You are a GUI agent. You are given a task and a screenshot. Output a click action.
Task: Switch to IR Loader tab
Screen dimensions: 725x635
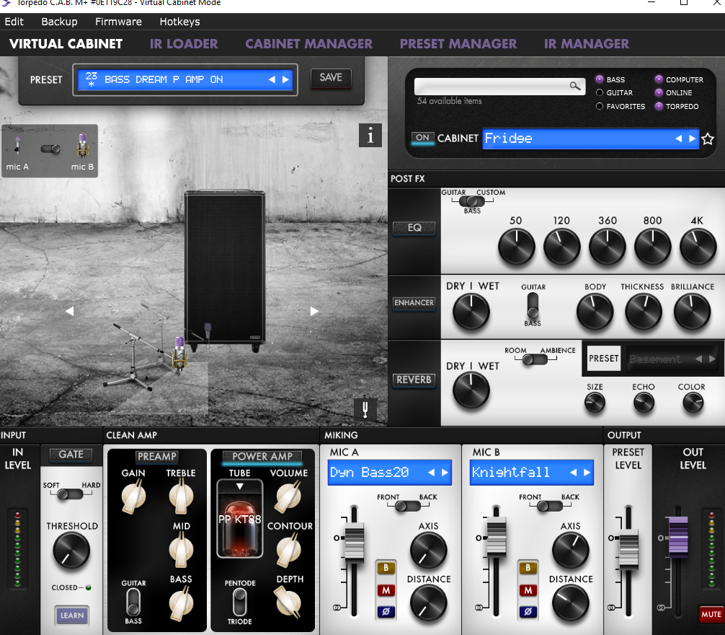(x=184, y=43)
